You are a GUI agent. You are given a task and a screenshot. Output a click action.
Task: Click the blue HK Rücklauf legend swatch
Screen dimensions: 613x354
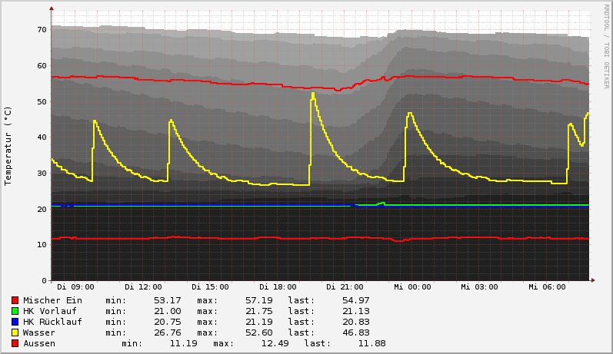pos(15,322)
